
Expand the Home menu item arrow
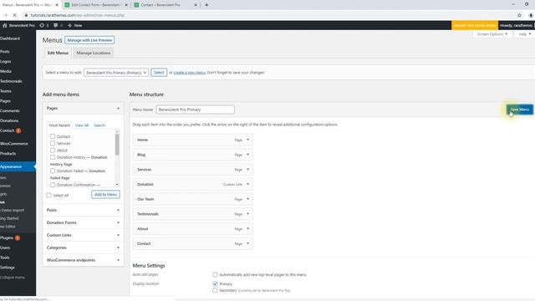click(x=248, y=140)
